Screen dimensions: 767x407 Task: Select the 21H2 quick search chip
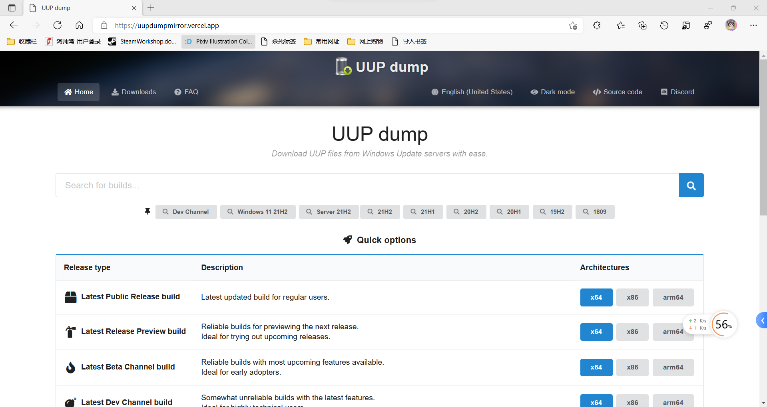(x=380, y=212)
